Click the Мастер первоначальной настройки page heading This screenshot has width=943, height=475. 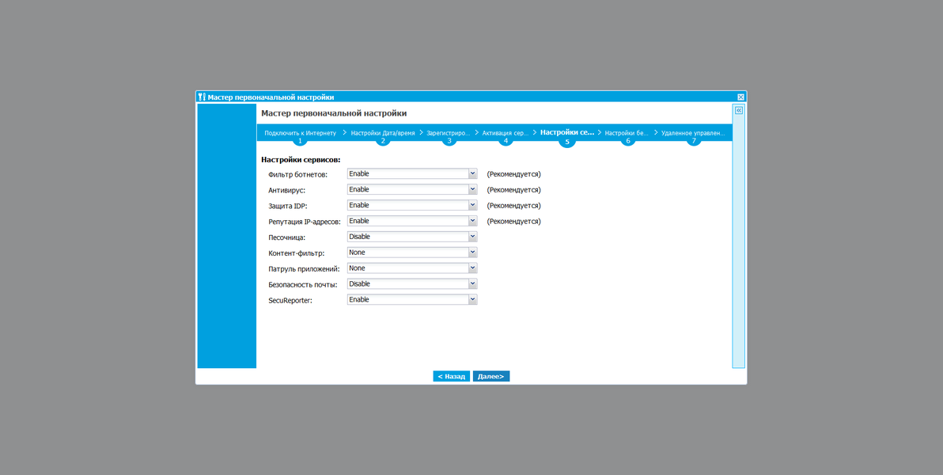coord(334,113)
